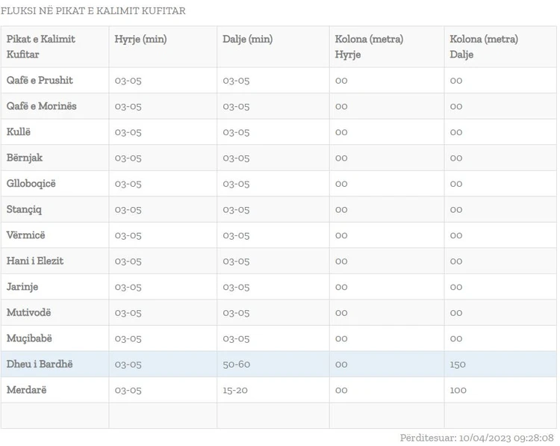Screen dimensions: 560x446
Task: Click the Merdarë border point name
Action: [27, 390]
